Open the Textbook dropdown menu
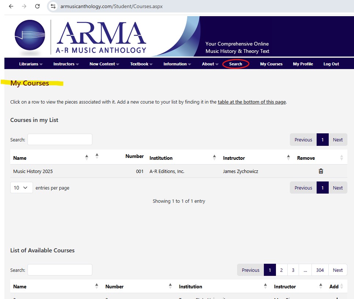Viewport: 354px width, 299px height. 141,64
